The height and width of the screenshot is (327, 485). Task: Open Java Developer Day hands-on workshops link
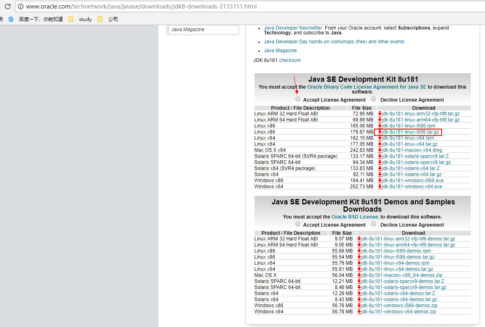(334, 42)
